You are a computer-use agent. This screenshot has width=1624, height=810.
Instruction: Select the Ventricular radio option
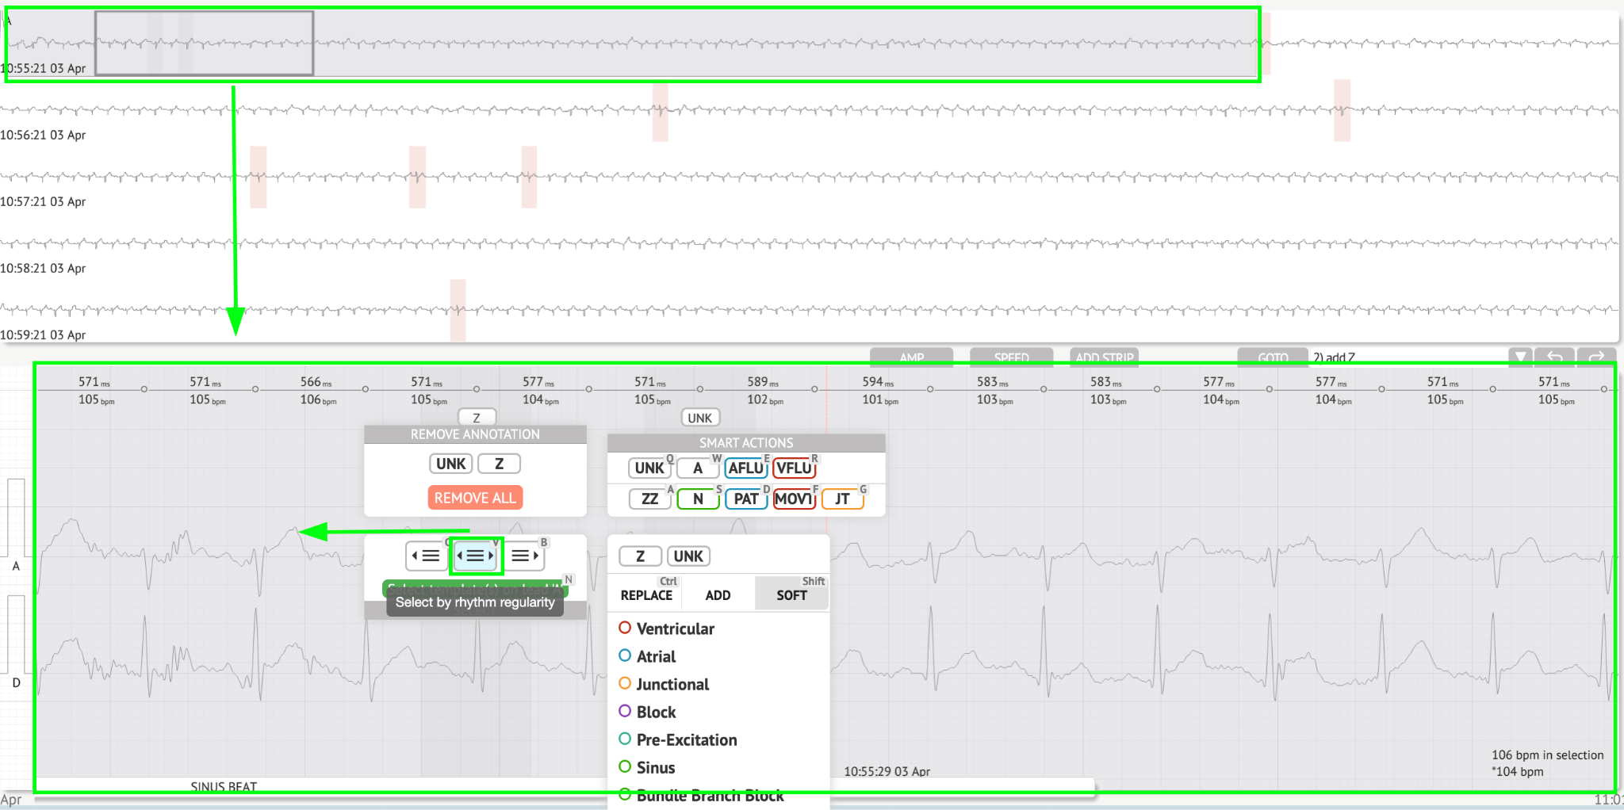[625, 628]
